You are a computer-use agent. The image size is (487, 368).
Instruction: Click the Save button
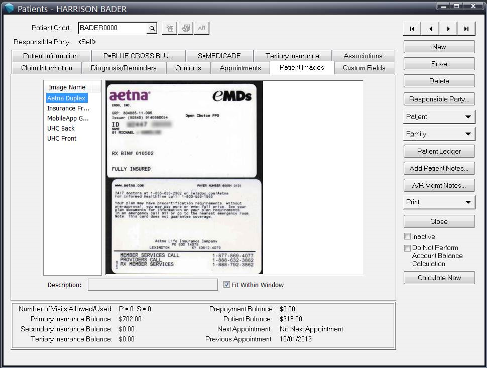[x=439, y=64]
